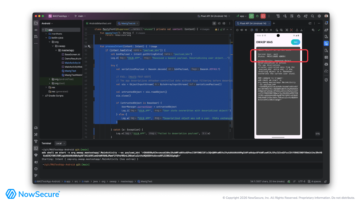Screen dimensions: 362x203
Task: Close the MastgTest.kt tab
Action: click(x=138, y=23)
